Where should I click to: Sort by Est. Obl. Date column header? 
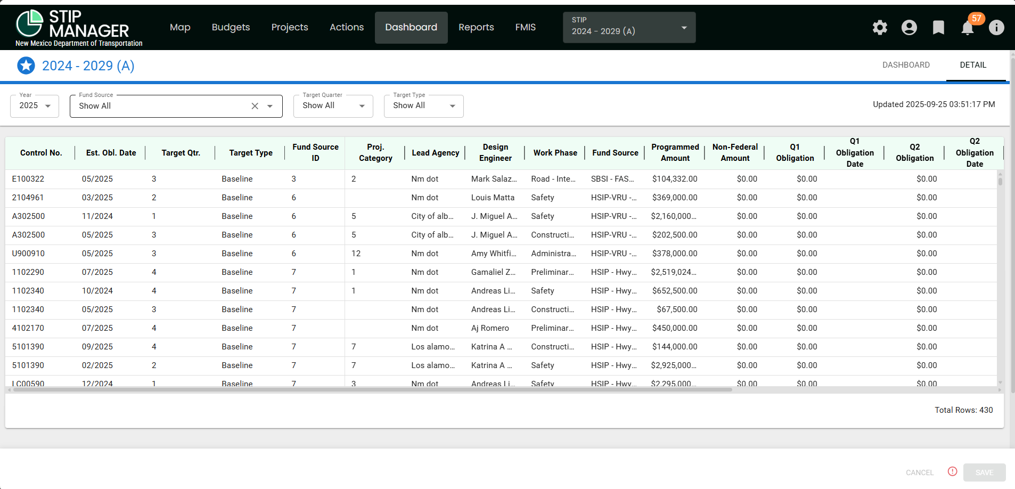click(111, 153)
